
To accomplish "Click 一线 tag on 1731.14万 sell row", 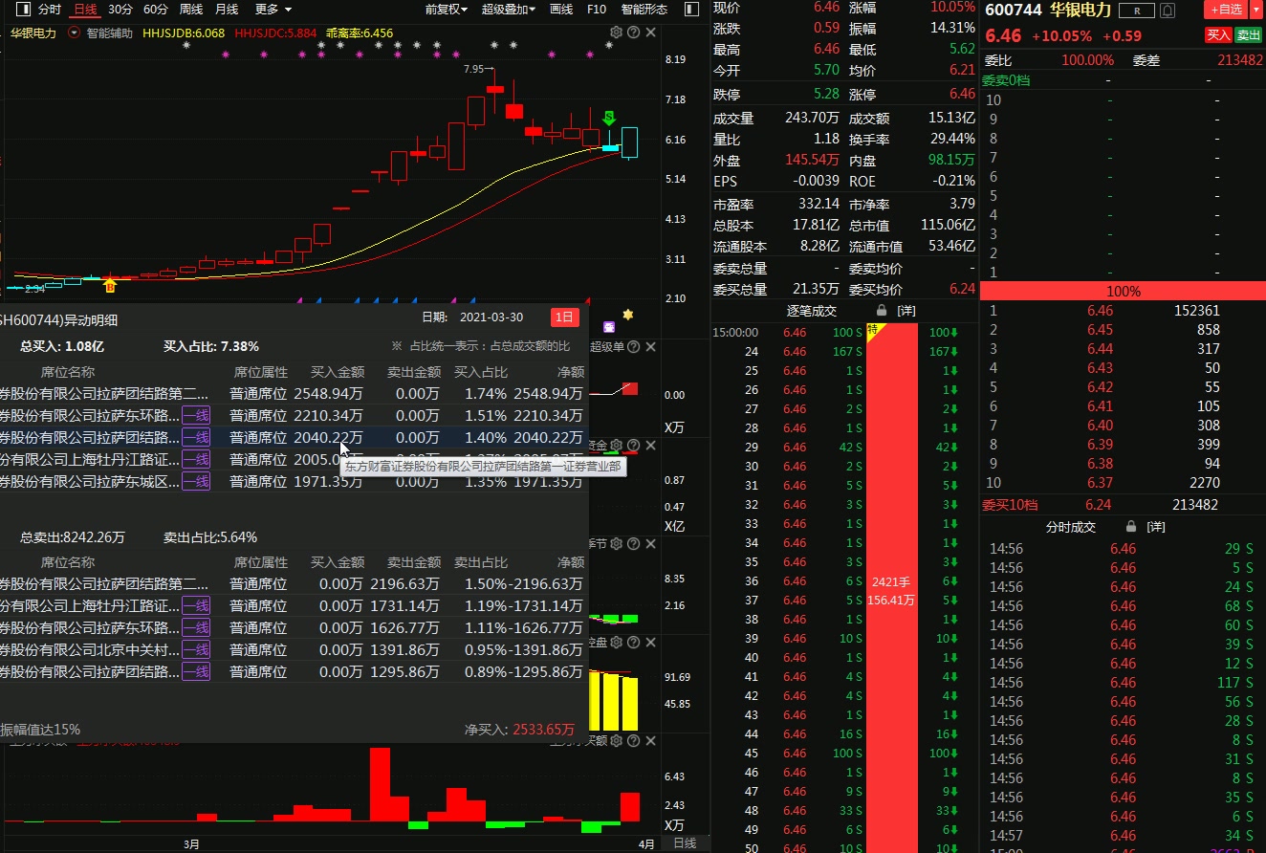I will pyautogui.click(x=196, y=605).
